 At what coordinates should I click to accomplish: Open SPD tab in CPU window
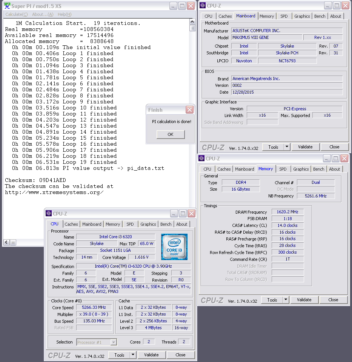(130, 224)
